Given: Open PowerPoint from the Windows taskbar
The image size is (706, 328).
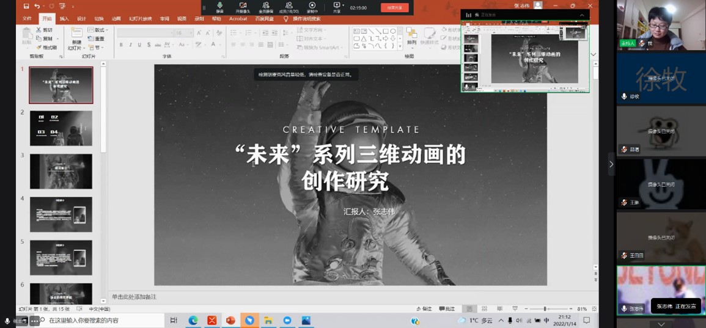Looking at the screenshot, I should click(x=230, y=321).
